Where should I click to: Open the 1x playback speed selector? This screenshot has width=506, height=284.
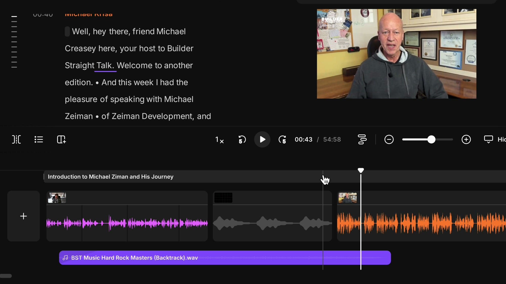point(219,139)
